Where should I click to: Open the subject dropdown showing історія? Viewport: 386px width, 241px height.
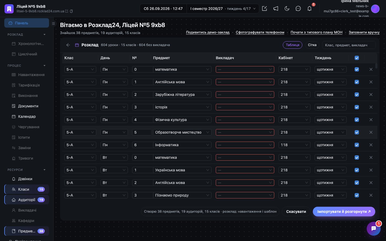coord(182,107)
